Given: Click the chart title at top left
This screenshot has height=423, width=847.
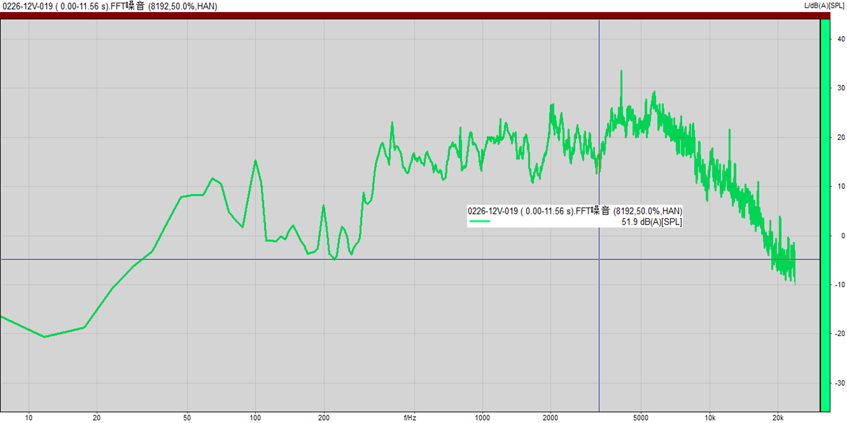Looking at the screenshot, I should tap(109, 6).
